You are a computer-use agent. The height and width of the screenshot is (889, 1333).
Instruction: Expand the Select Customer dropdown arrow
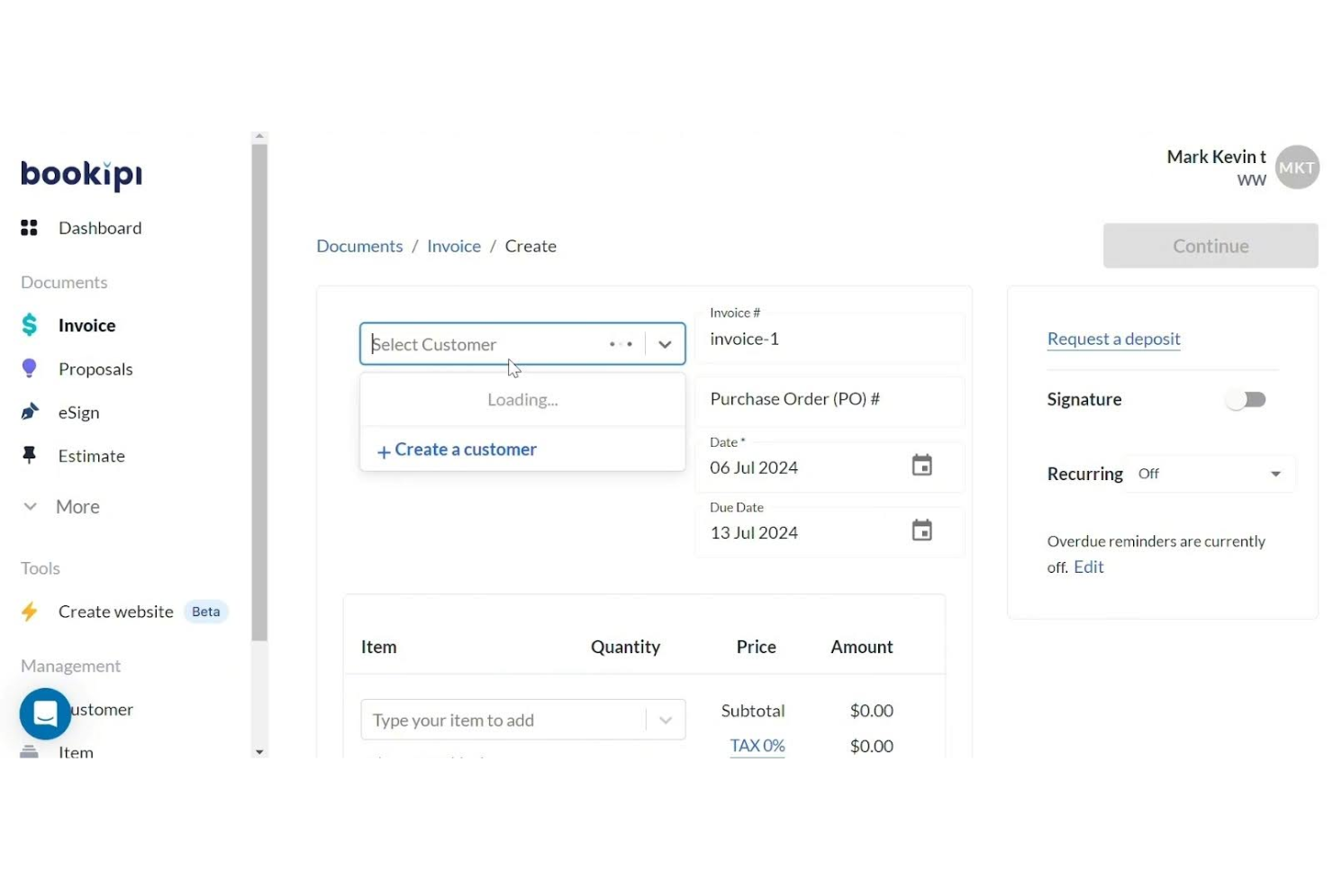665,343
